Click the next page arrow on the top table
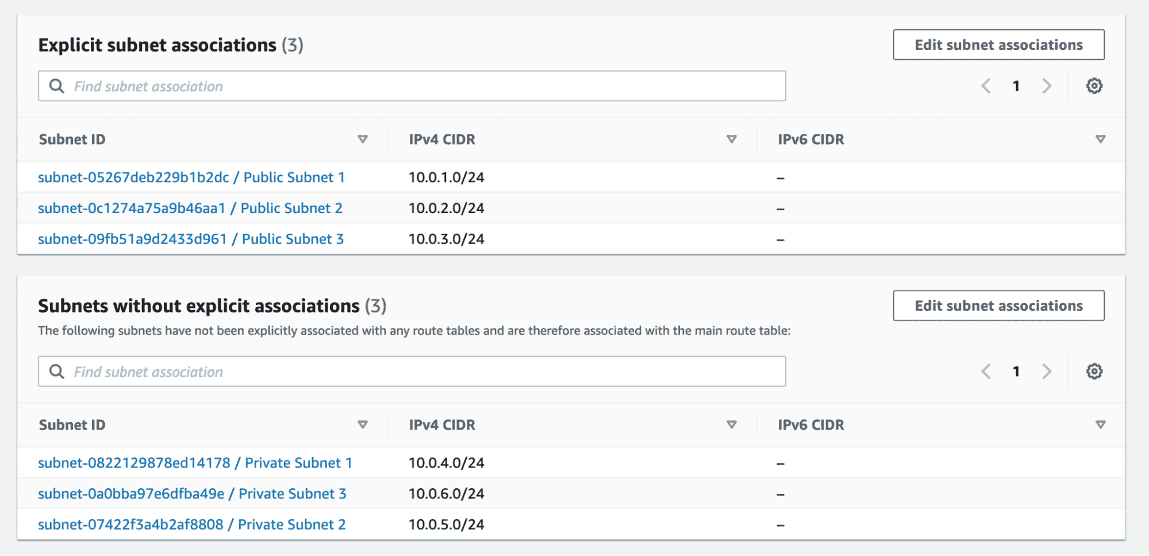This screenshot has width=1149, height=556. click(1047, 86)
